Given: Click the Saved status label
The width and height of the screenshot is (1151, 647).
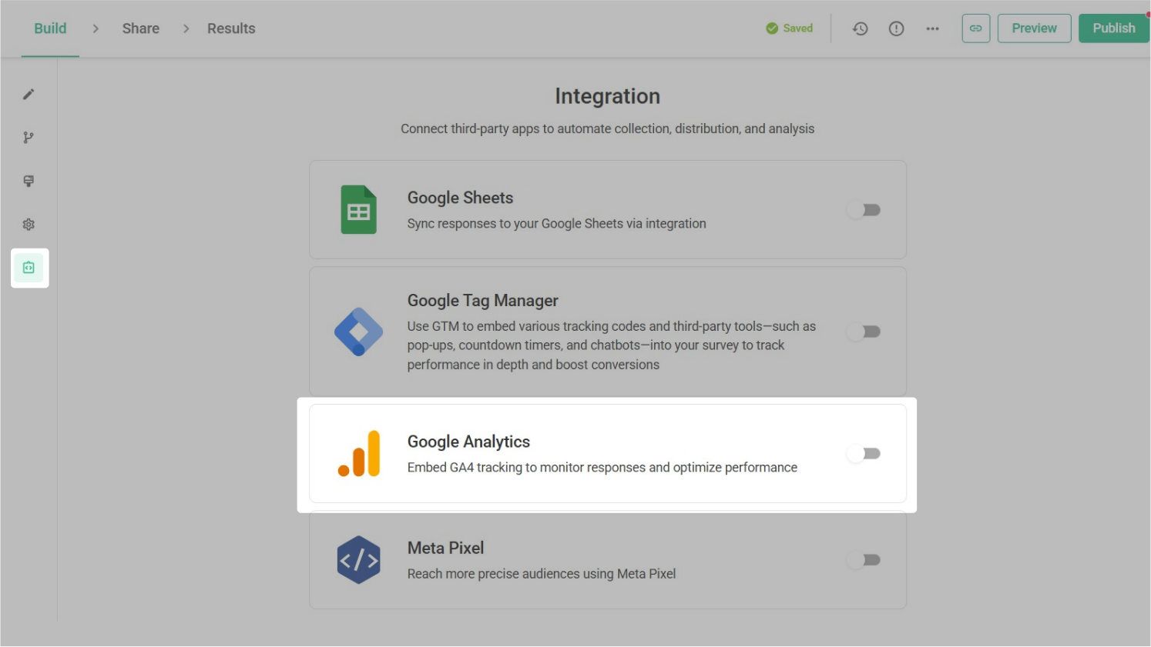Looking at the screenshot, I should 797,28.
